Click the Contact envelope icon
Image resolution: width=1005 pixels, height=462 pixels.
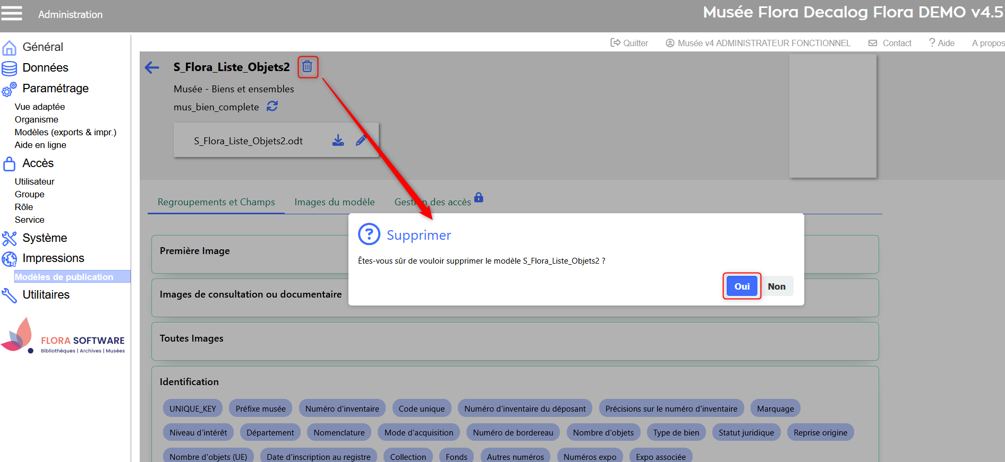click(873, 43)
